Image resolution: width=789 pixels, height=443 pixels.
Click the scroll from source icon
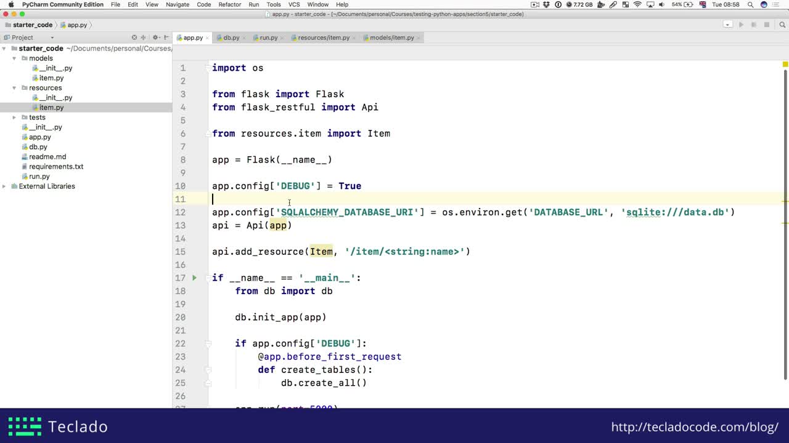134,38
